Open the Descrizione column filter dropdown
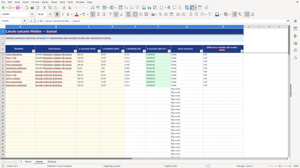This screenshot has width=300, height=168. [x=75, y=51]
